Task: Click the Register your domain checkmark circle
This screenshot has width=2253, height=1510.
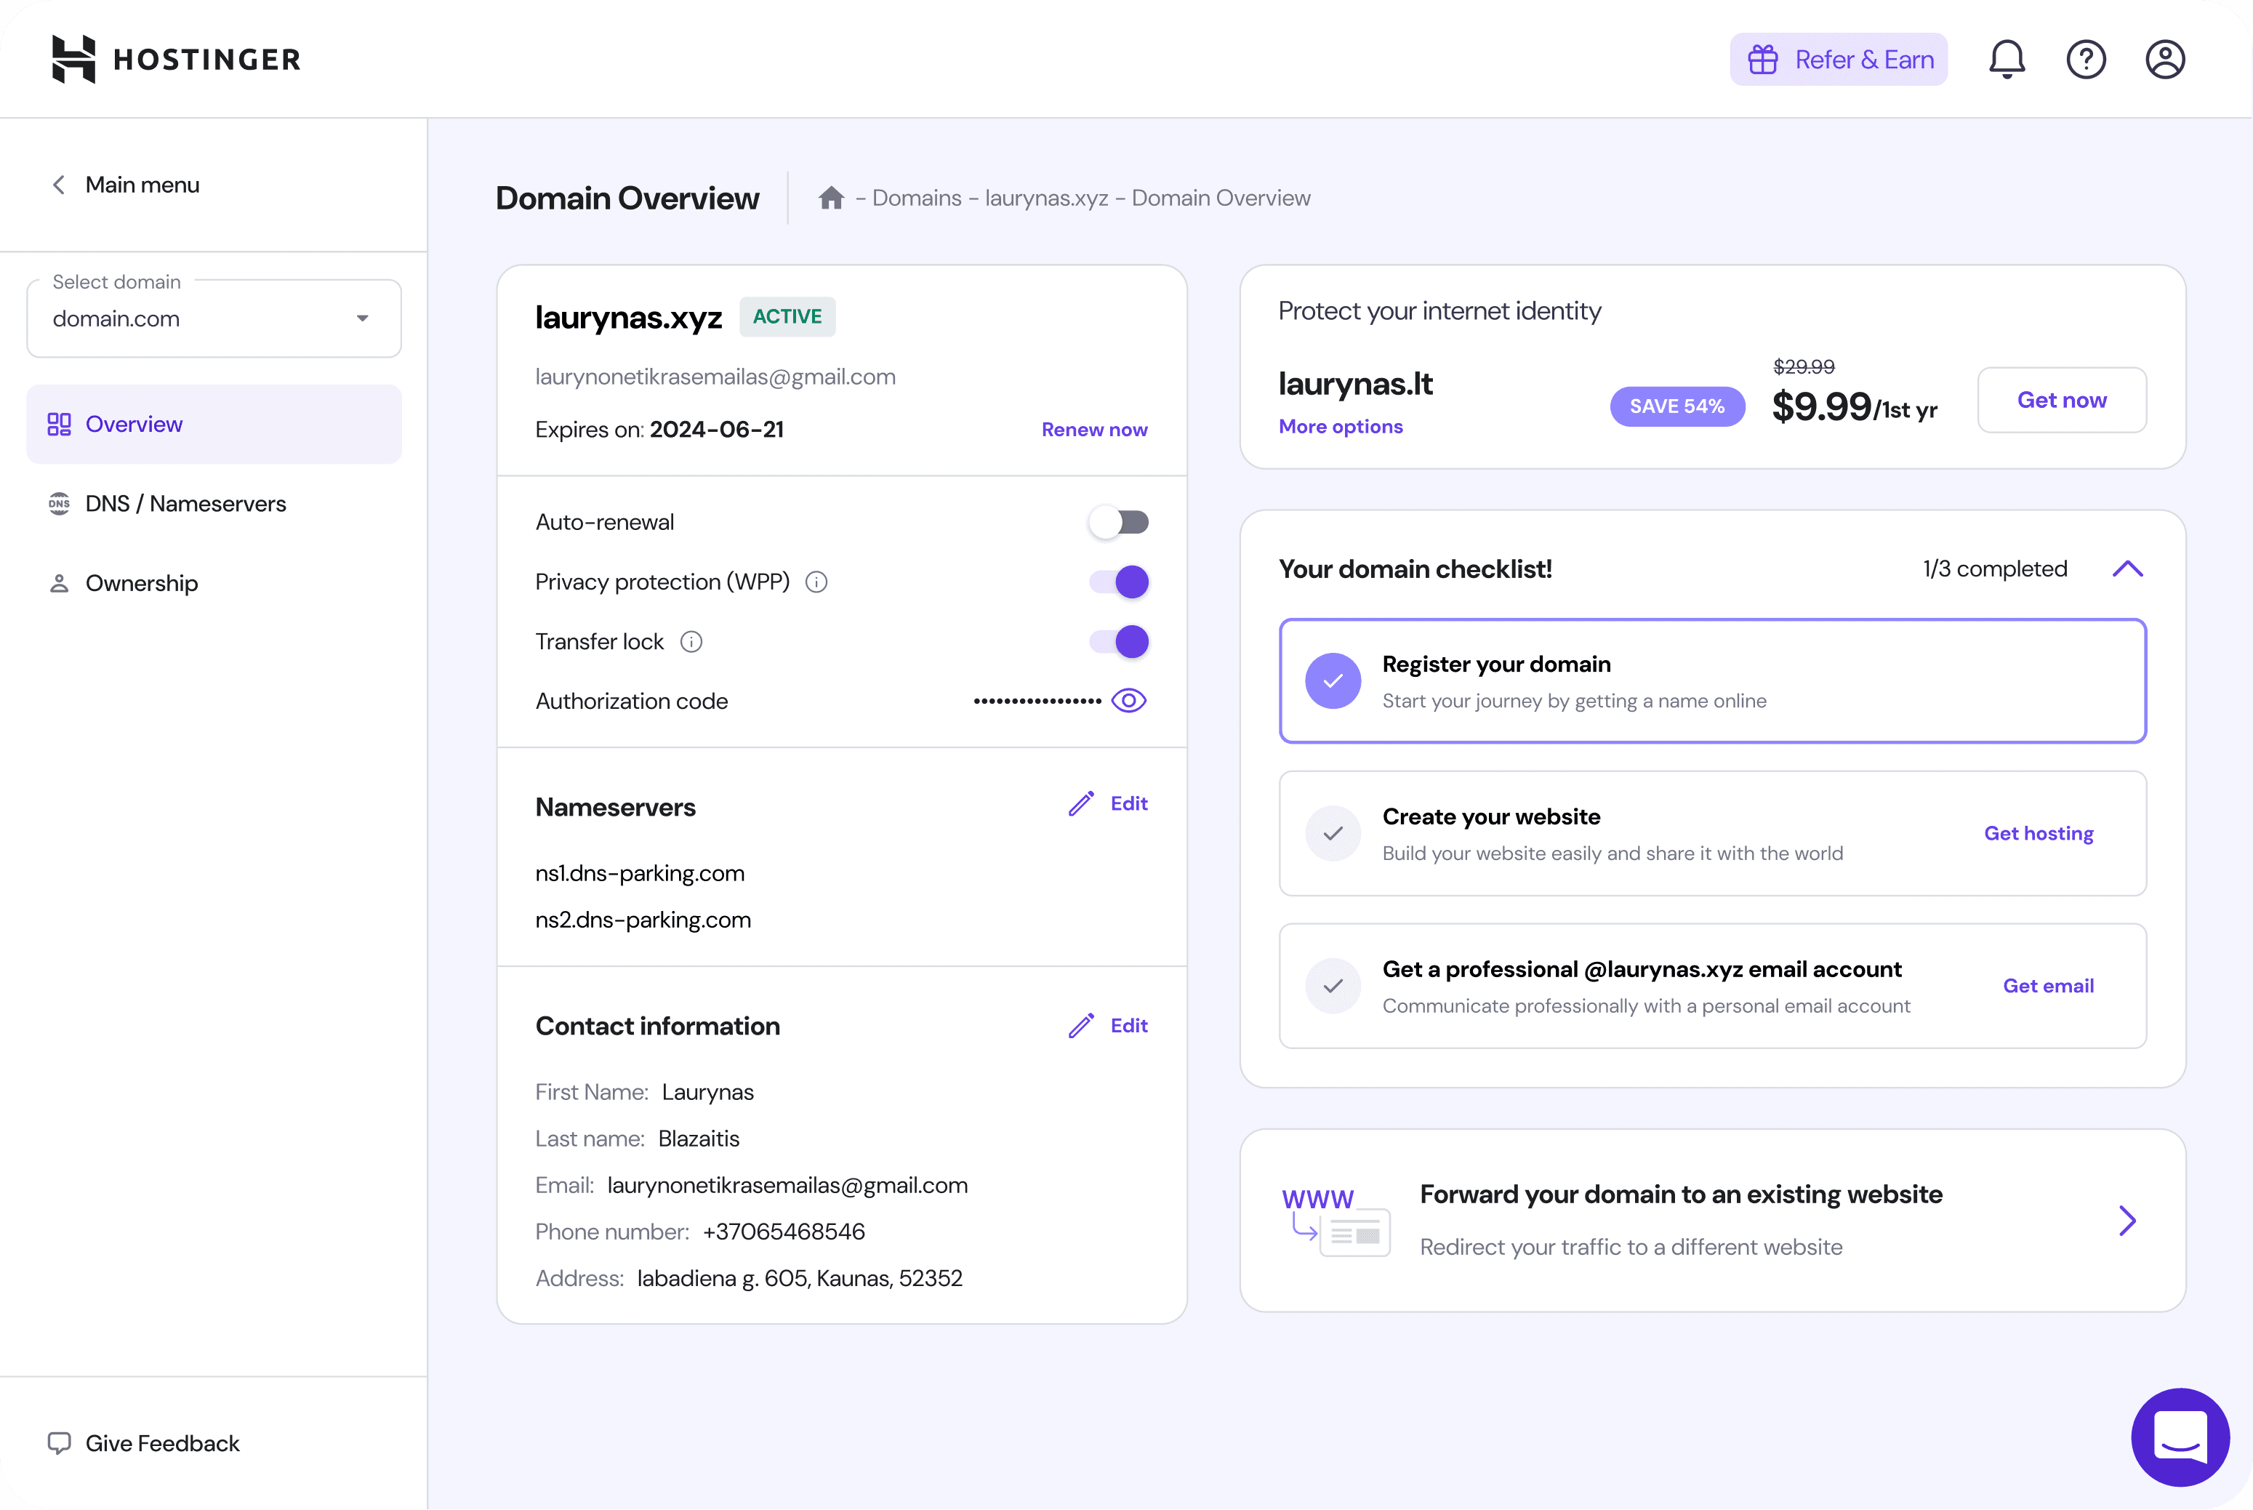Action: tap(1333, 681)
